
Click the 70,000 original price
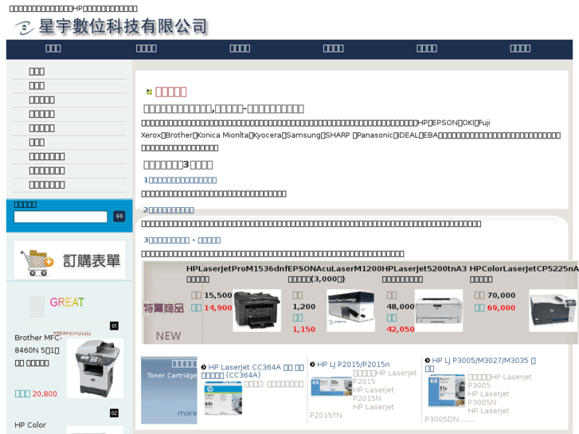click(x=501, y=295)
